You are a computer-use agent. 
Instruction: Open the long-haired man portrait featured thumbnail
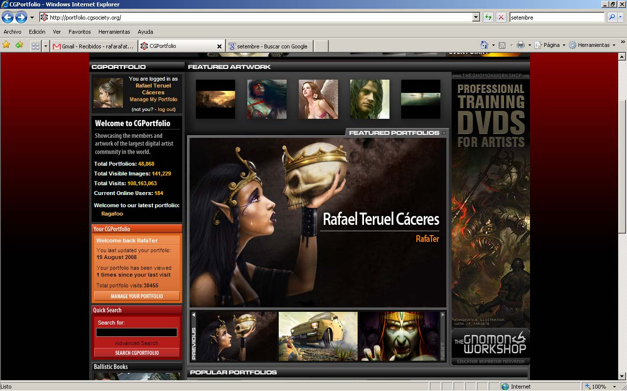click(370, 99)
